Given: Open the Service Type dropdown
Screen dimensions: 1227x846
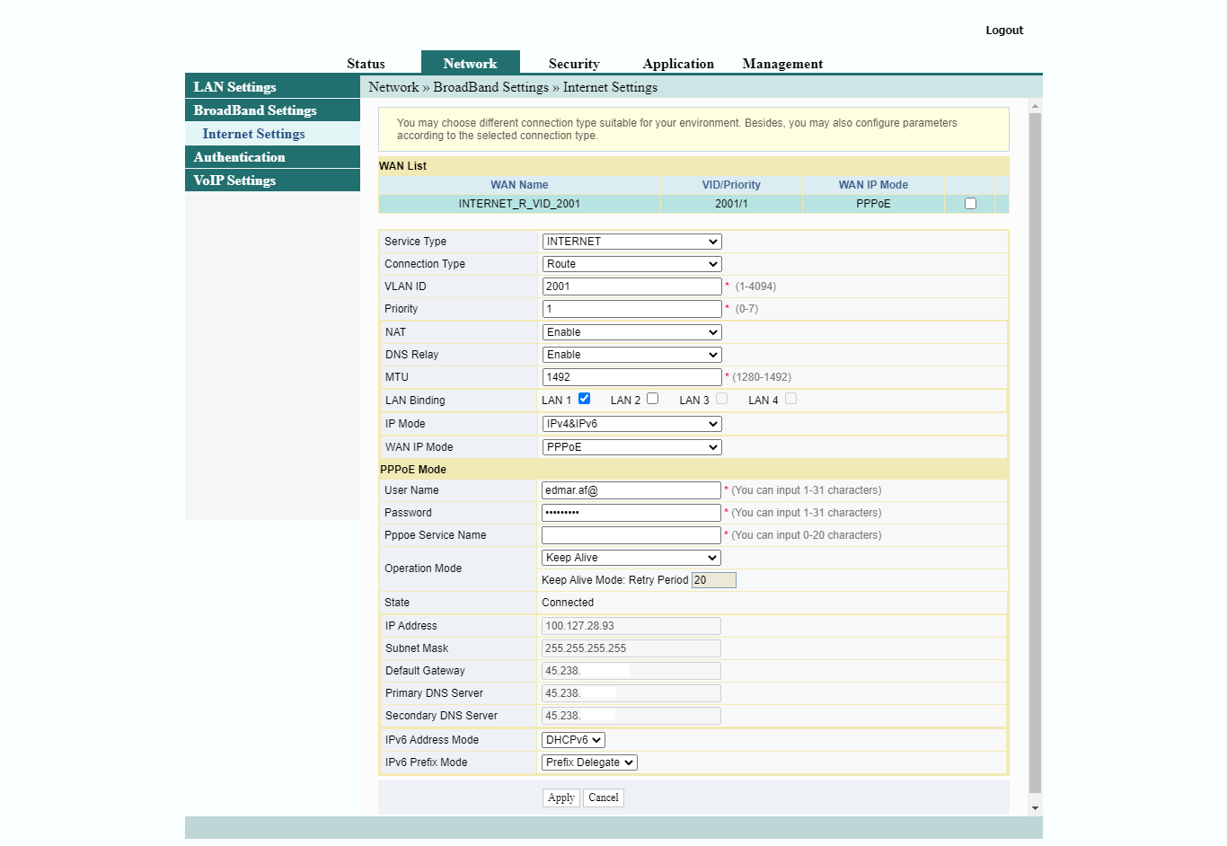Looking at the screenshot, I should [x=631, y=242].
